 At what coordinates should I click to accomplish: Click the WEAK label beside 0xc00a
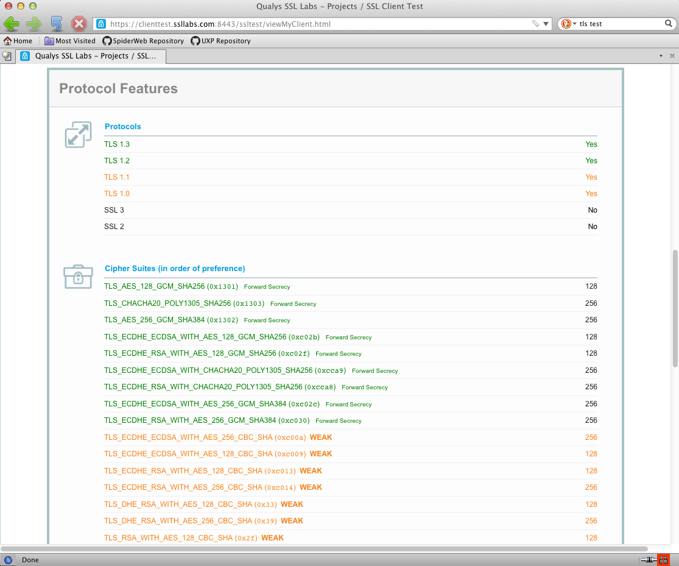coord(321,437)
